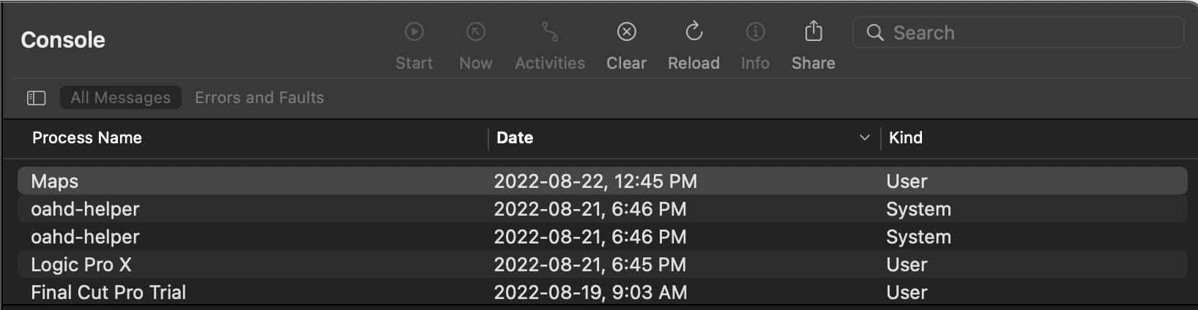Reload the log with Reload icon
The height and width of the screenshot is (310, 1198).
(x=693, y=32)
